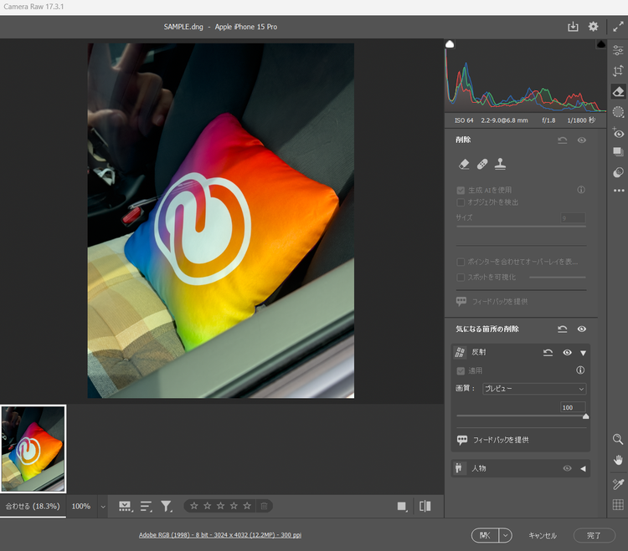628x551 pixels.
Task: Set zoom to 100% button
Action: (x=81, y=506)
